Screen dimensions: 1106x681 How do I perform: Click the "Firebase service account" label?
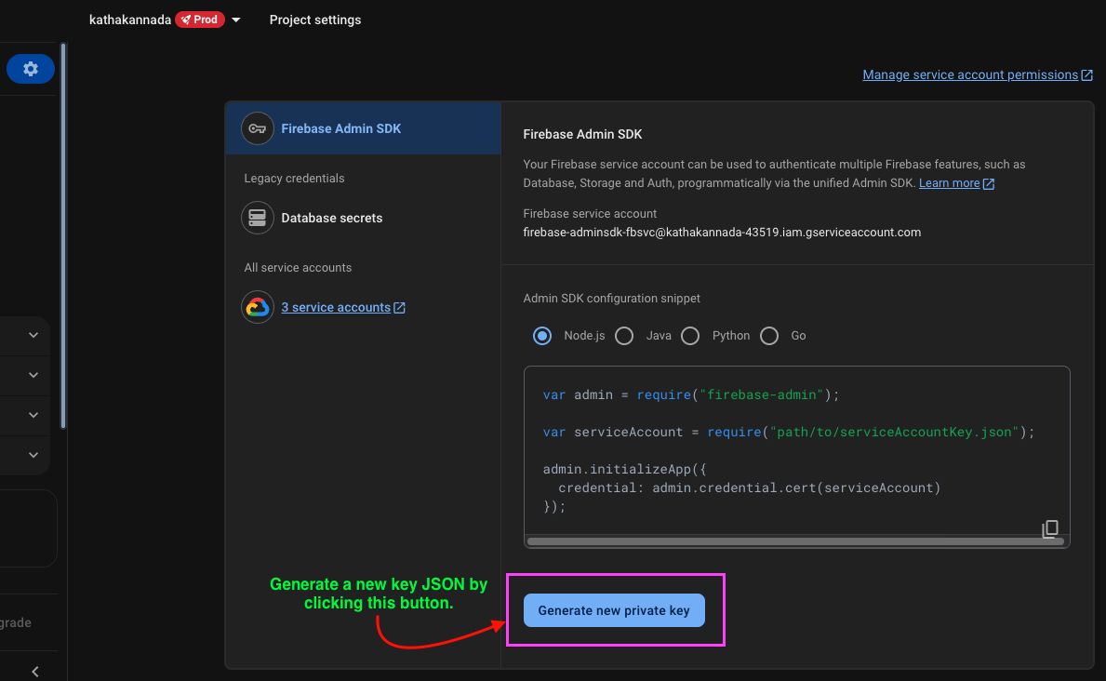coord(590,214)
